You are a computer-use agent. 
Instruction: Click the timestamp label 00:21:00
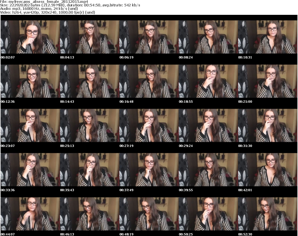245,102
